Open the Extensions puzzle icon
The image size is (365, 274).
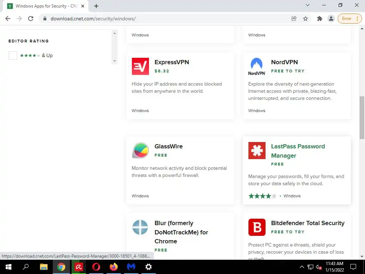pyautogui.click(x=320, y=19)
